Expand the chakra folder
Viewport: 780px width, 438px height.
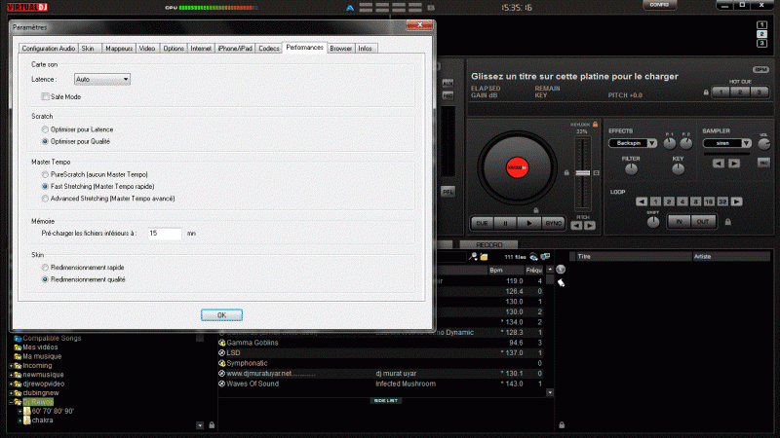pyautogui.click(x=19, y=420)
